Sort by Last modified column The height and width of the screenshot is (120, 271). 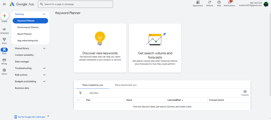(174, 100)
